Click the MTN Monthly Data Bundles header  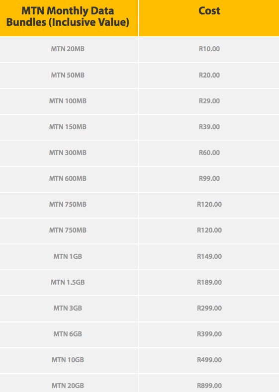point(68,16)
